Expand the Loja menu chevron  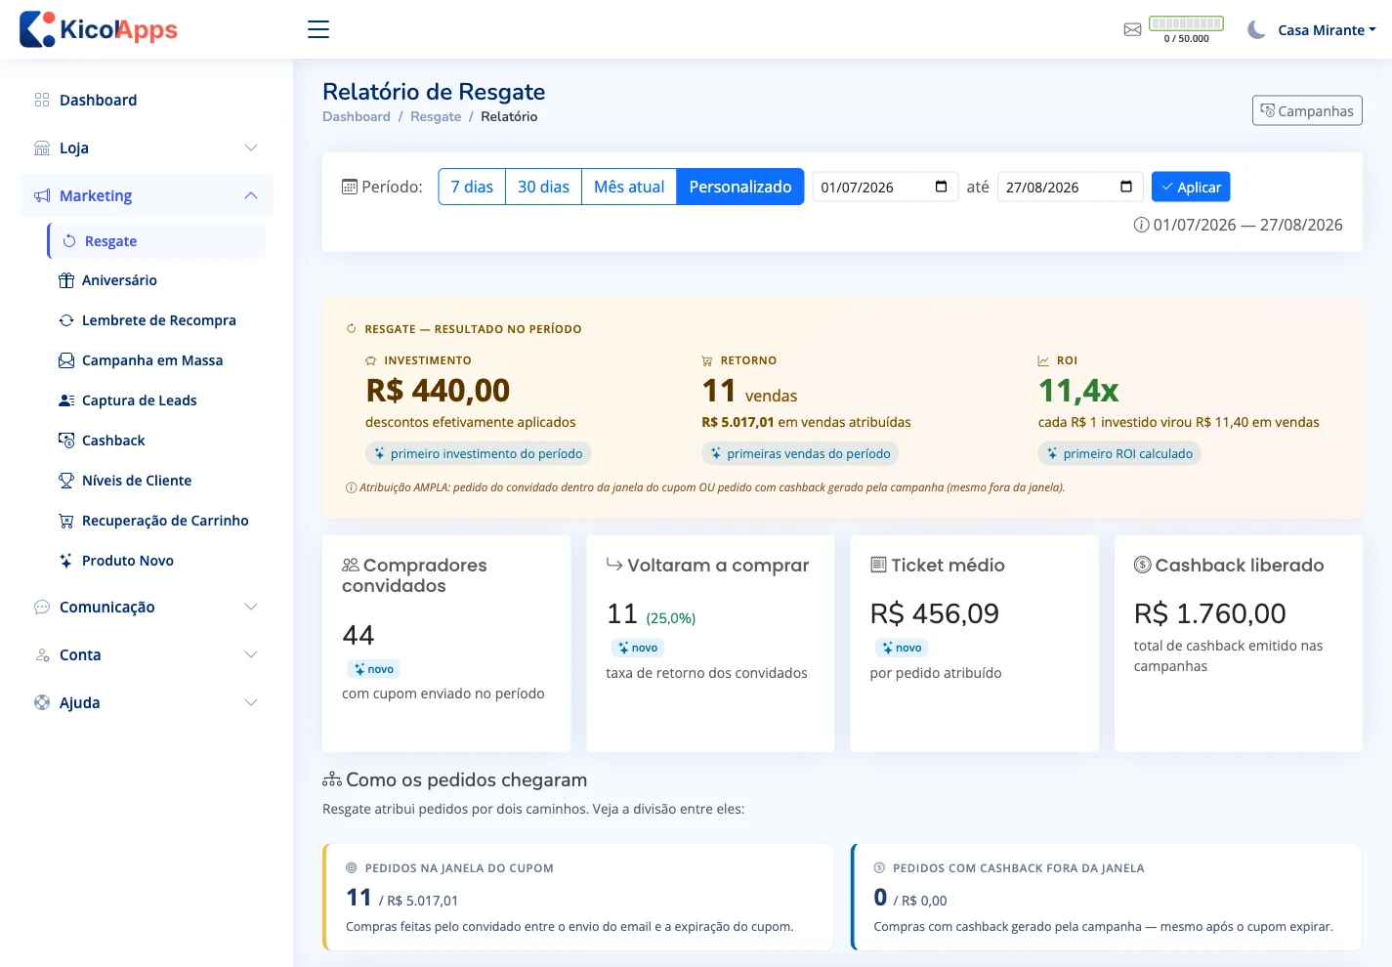251,147
